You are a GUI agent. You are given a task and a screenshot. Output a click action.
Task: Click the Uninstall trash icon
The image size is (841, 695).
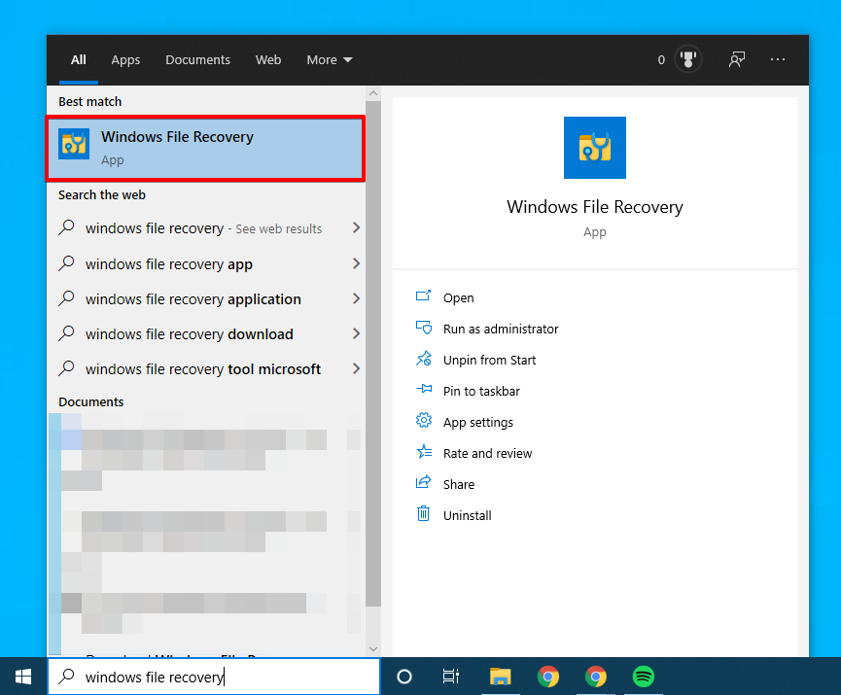click(x=423, y=513)
